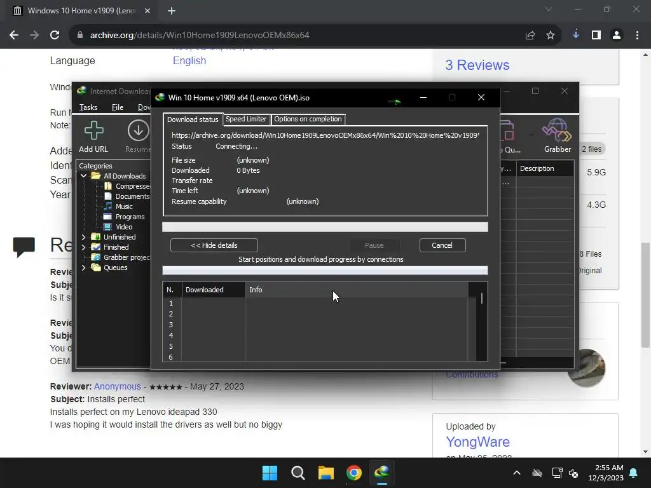Click the greyed Pause button
This screenshot has width=651, height=488.
click(x=374, y=245)
